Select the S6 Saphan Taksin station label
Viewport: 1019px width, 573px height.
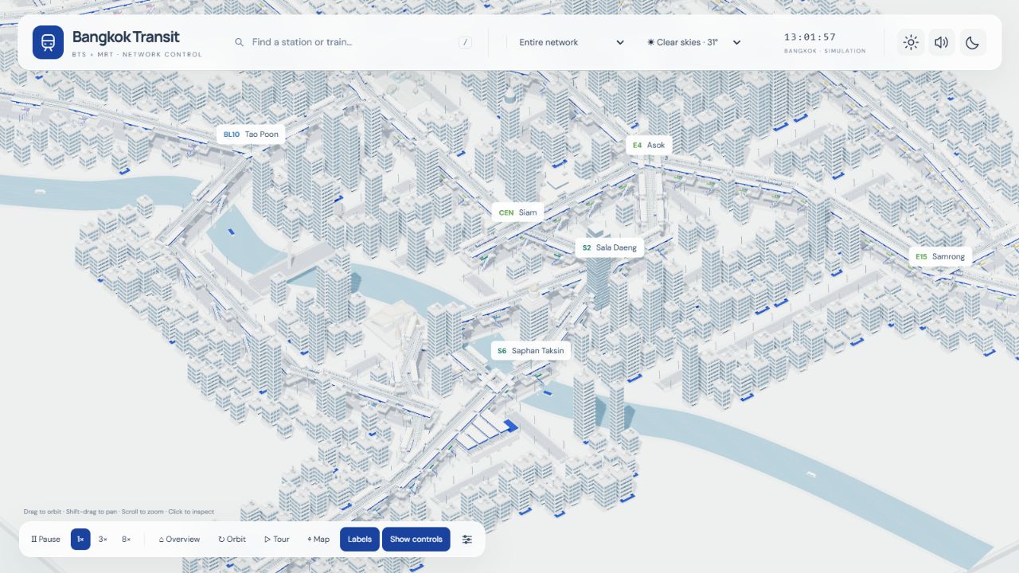530,351
